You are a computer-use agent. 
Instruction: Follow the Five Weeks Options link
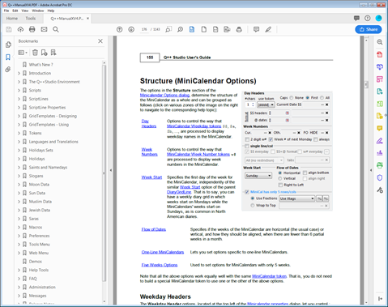(160, 265)
